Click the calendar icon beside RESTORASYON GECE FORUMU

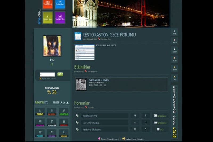(78, 36)
